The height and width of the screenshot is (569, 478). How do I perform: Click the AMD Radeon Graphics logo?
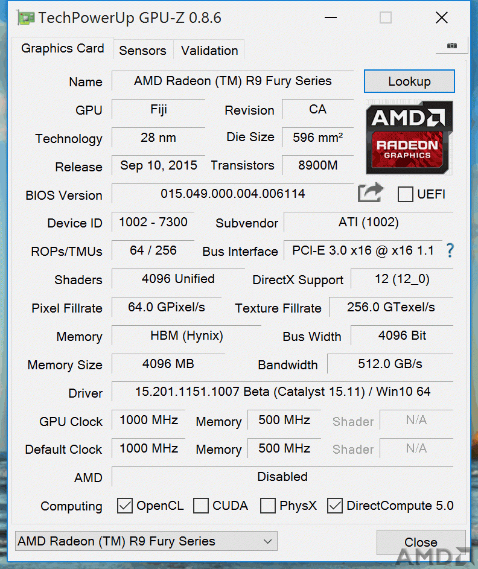409,138
